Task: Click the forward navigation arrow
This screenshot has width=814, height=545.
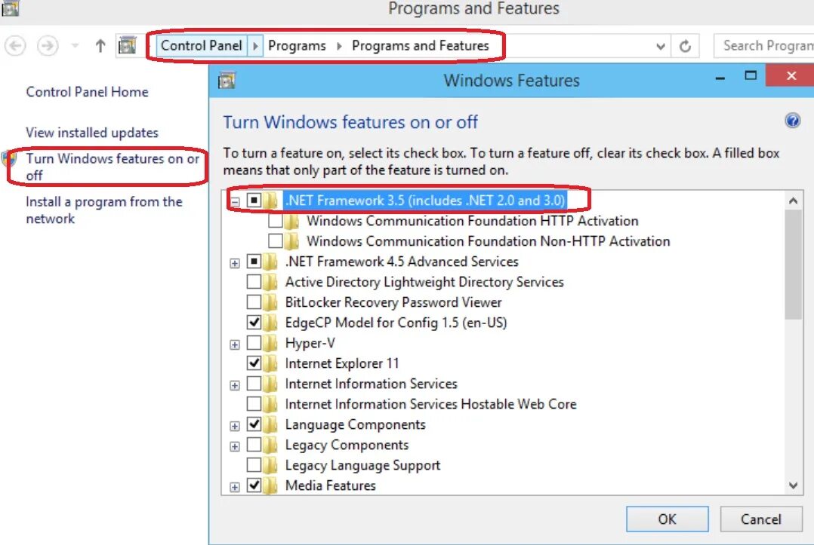Action: 48,46
